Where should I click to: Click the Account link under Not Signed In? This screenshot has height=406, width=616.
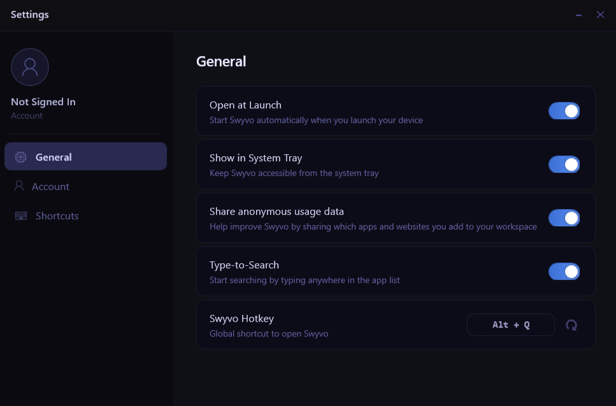27,115
